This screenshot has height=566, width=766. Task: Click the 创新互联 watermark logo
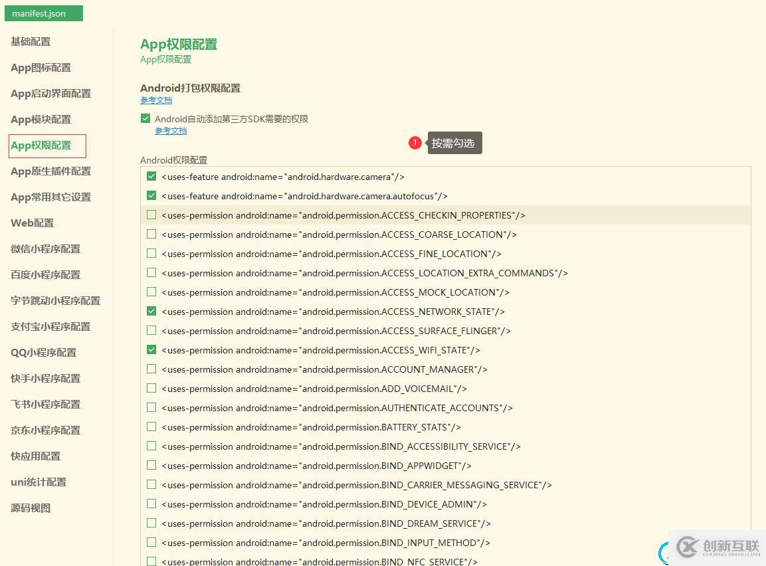[x=718, y=547]
